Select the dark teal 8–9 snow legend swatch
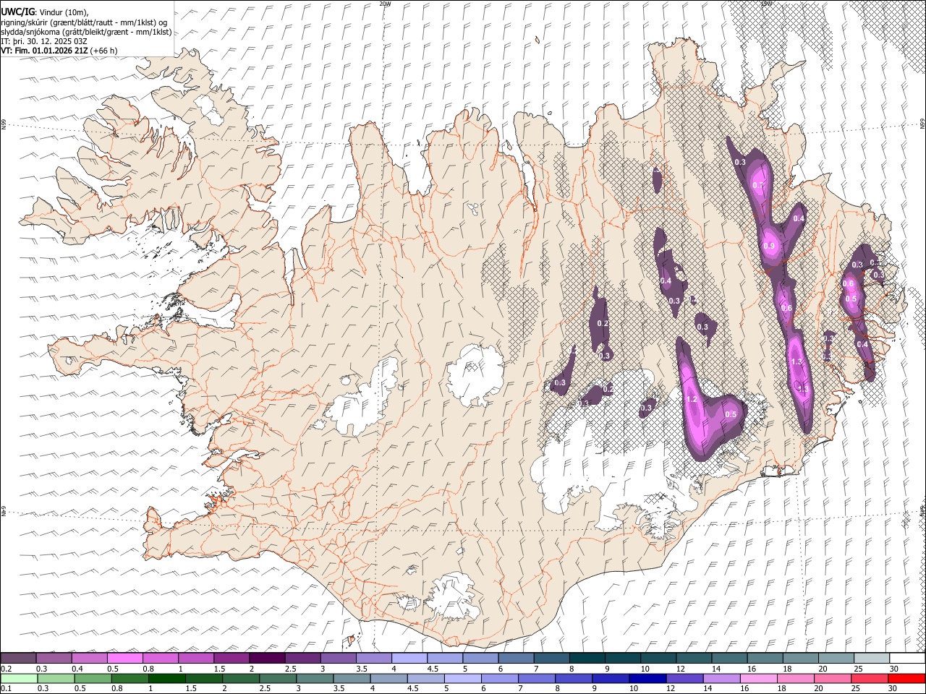The image size is (926, 694). point(587,659)
